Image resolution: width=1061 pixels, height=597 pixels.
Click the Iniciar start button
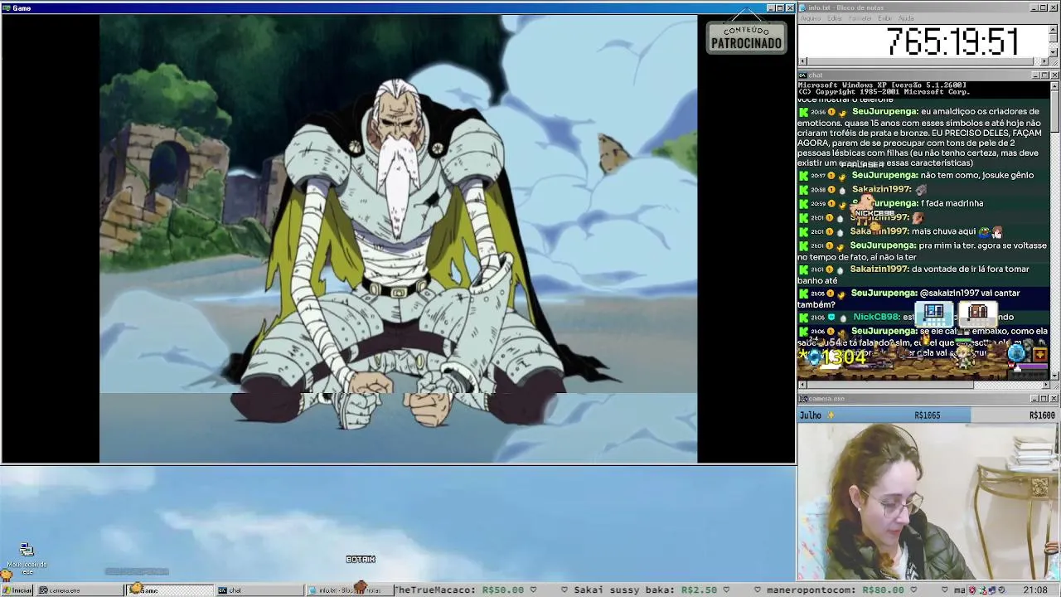[x=17, y=590]
